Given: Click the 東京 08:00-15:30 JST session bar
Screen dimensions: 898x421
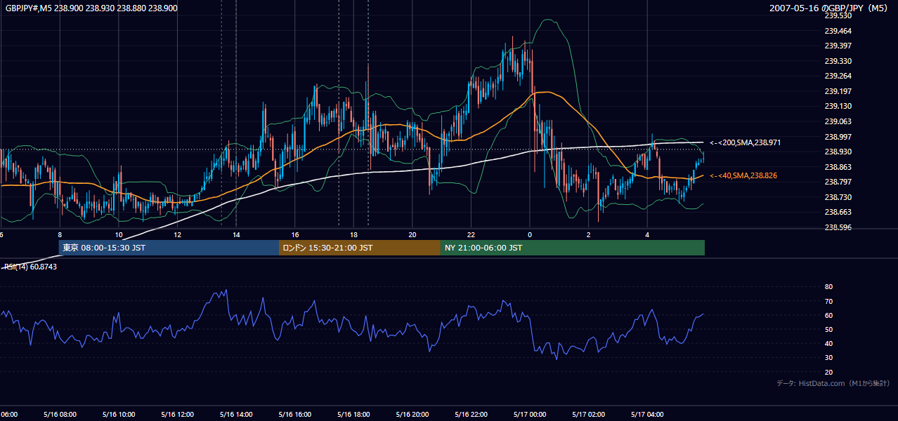Looking at the screenshot, I should (169, 248).
